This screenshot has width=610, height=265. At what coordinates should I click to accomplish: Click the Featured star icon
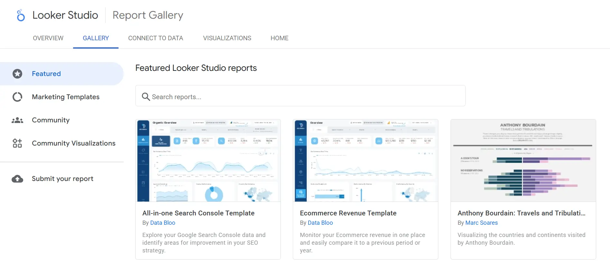click(x=17, y=74)
